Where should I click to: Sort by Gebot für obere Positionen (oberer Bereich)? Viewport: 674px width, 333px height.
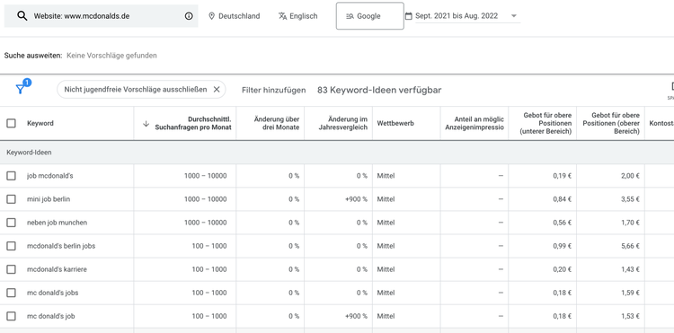(611, 124)
